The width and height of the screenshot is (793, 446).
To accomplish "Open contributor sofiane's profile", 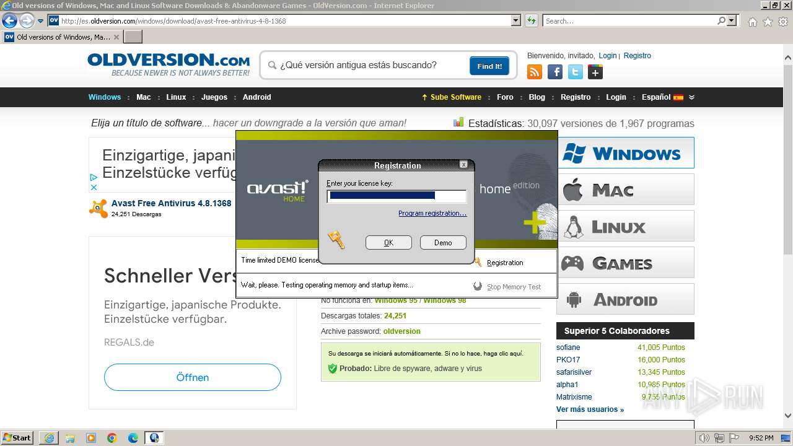I will click(x=568, y=348).
